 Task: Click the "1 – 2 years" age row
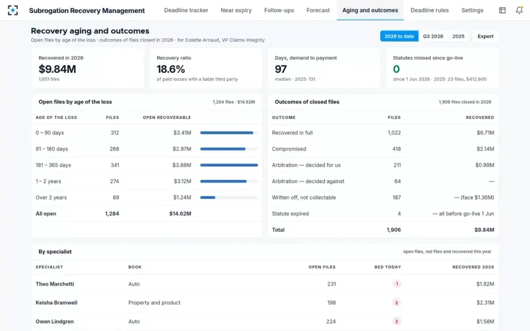pyautogui.click(x=147, y=181)
